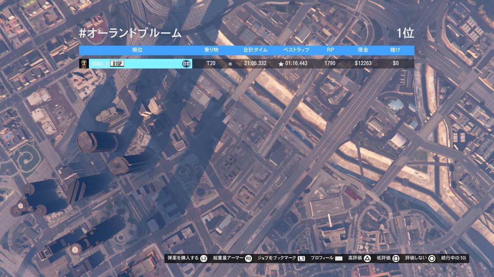Click the R3 icon for super heavy armor
494x277 pixels.
point(248,259)
